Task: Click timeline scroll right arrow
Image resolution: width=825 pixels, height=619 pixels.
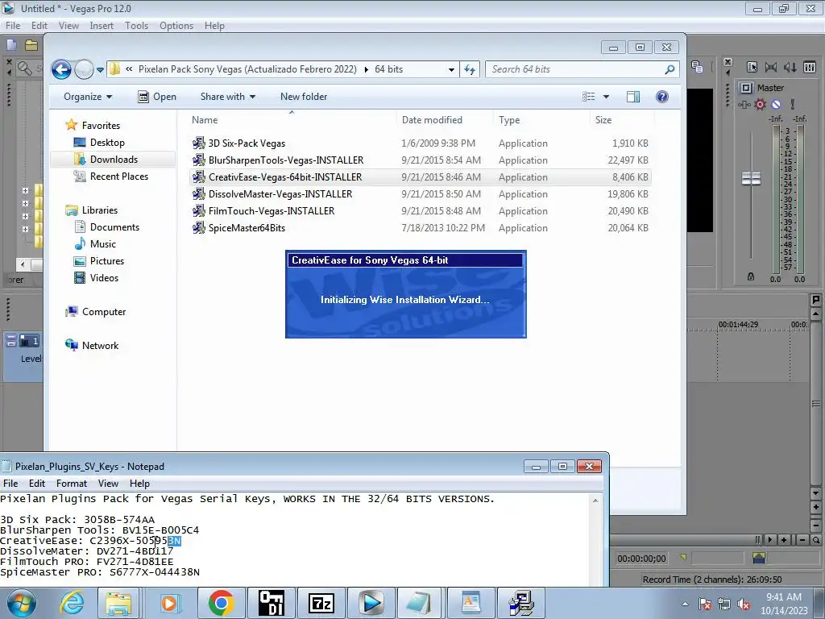Action: 770,539
